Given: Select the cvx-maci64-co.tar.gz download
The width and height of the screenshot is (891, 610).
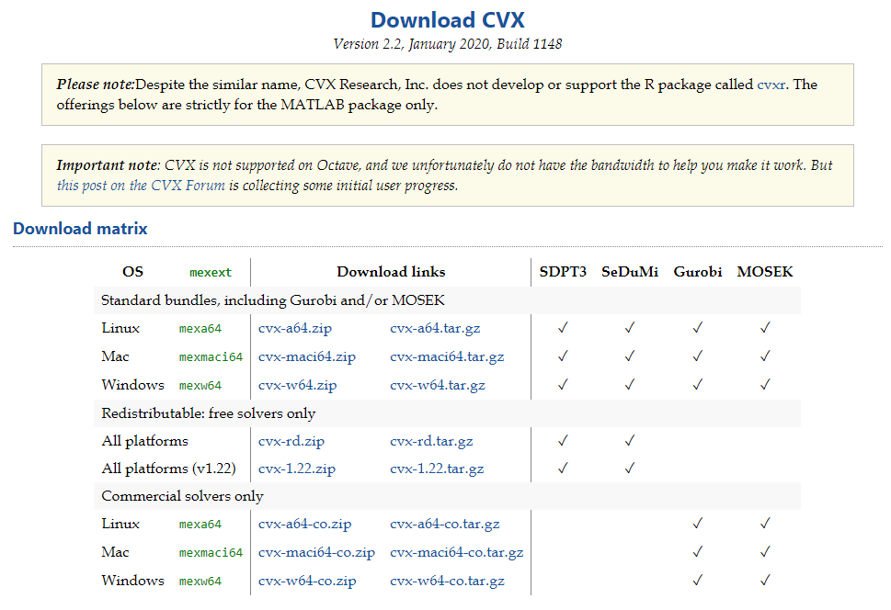Looking at the screenshot, I should 457,553.
